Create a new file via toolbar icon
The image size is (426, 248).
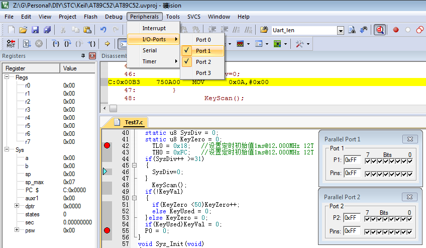tap(11, 30)
